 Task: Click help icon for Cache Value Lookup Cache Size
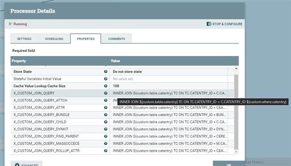pos(105,86)
